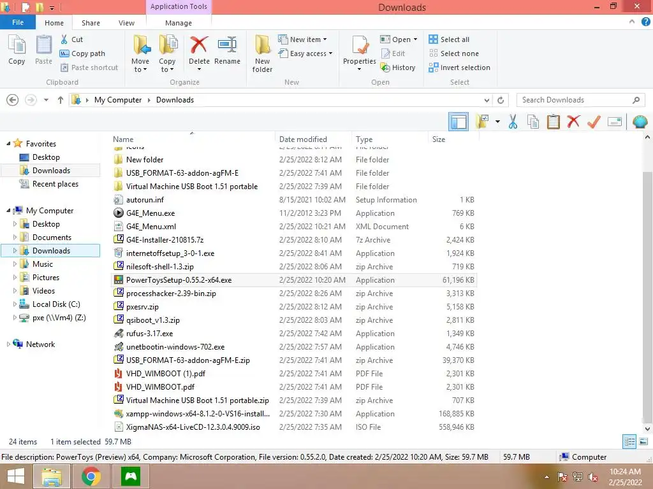
Task: Collapse the ribbon with the chevron
Action: click(x=632, y=22)
